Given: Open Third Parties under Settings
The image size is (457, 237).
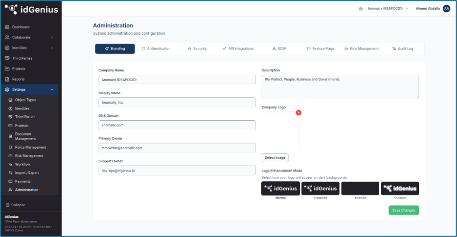Looking at the screenshot, I should click(25, 117).
